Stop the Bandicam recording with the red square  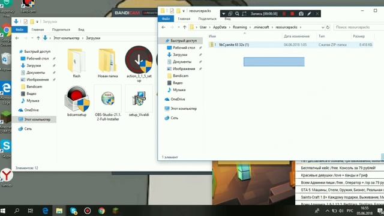point(292,14)
